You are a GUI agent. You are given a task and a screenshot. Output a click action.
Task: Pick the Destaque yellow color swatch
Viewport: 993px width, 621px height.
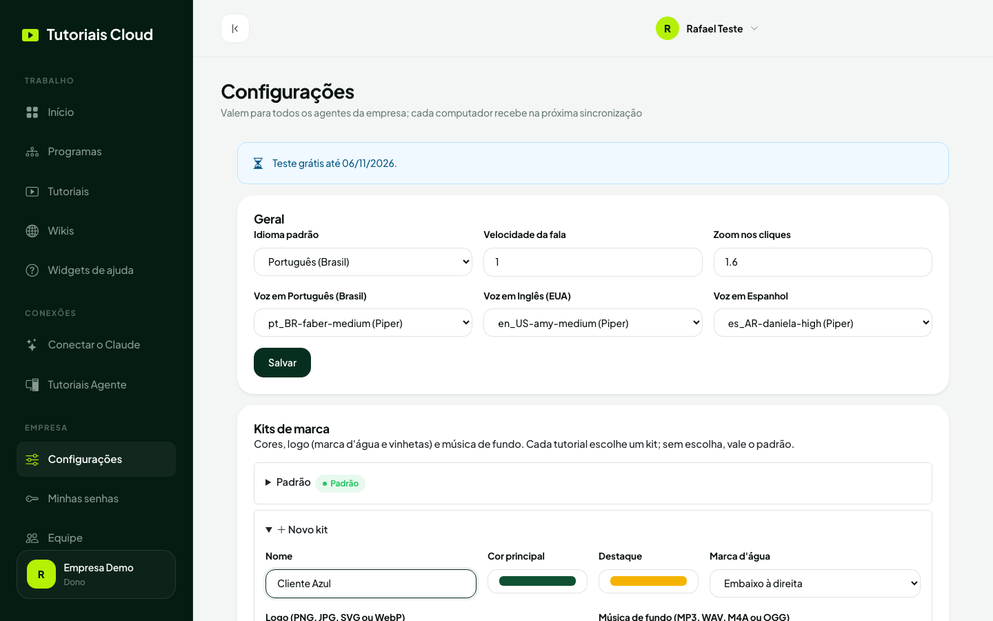click(648, 581)
